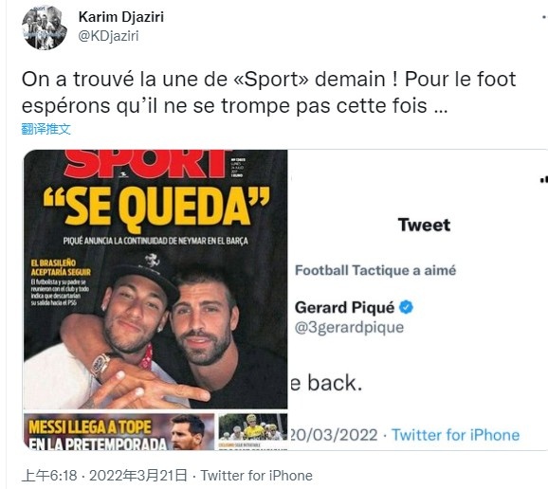This screenshot has height=489, width=548.
Task: Click the bottom Twitter for iPhone source
Action: click(x=256, y=476)
